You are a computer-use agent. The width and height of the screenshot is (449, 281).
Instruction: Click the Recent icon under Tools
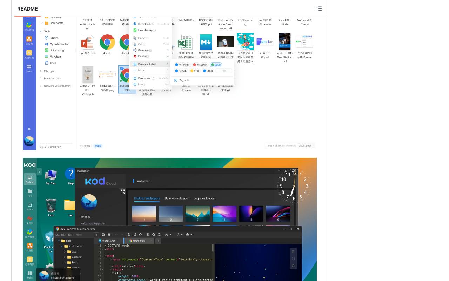47,38
